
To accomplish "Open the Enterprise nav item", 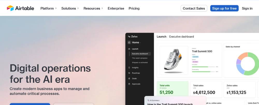I will point(116,9).
